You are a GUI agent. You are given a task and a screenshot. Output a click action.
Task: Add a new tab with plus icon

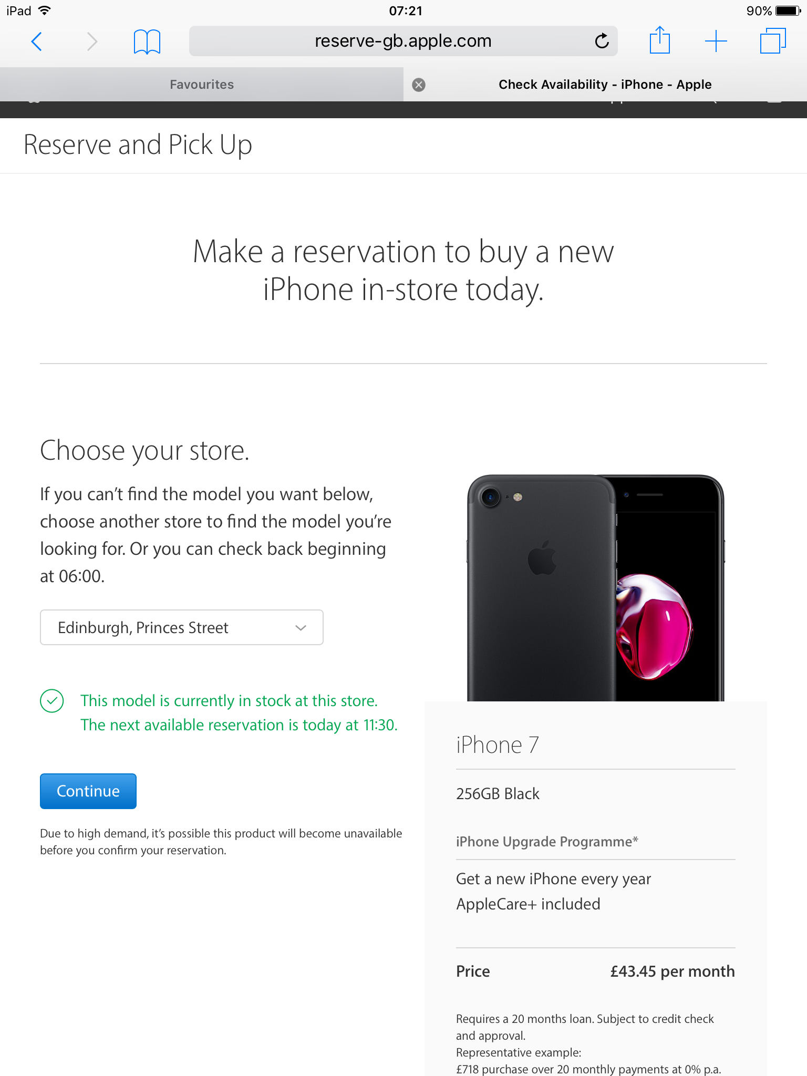tap(716, 41)
